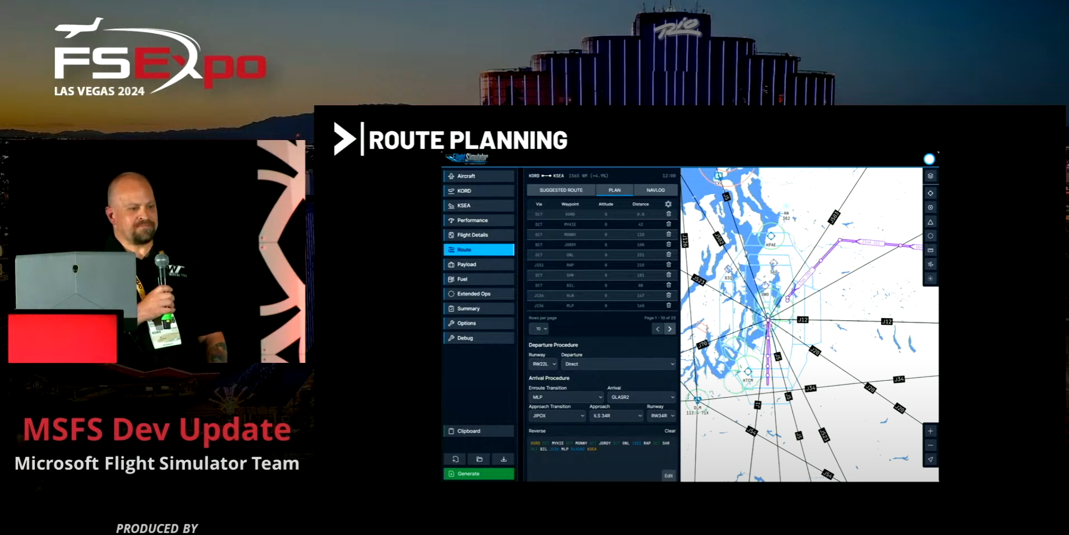Open arrival Runway RW34R dropdown
The image size is (1069, 535).
(x=661, y=415)
